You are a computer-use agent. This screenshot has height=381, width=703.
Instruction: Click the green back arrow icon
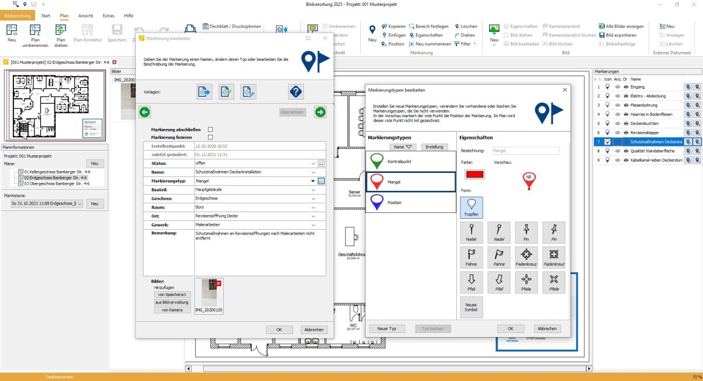click(x=145, y=112)
